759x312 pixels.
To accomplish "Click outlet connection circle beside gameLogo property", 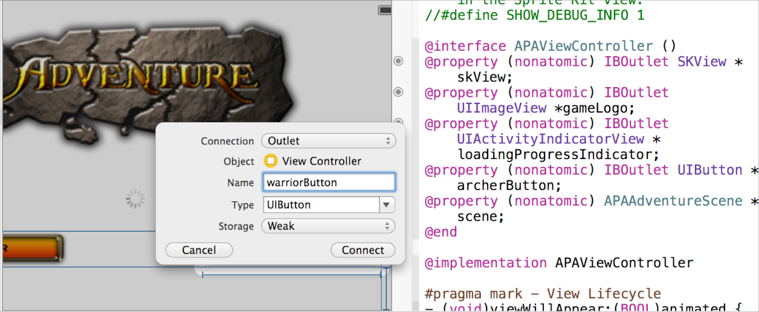I will tap(398, 92).
